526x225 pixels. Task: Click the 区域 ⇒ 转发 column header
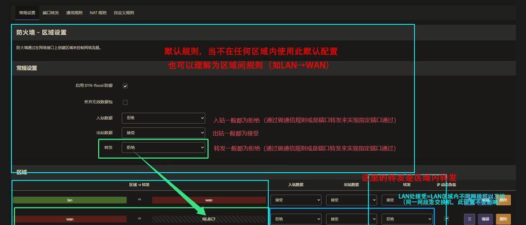coord(139,184)
